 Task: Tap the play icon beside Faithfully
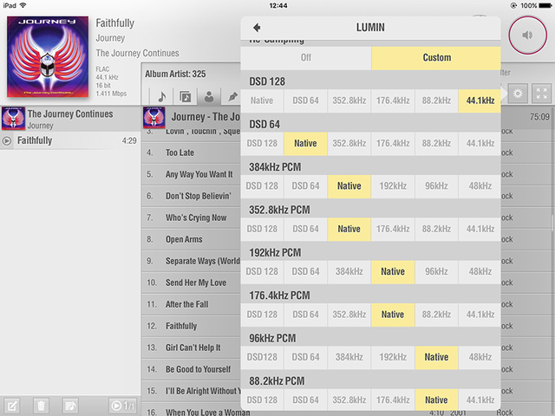7,140
